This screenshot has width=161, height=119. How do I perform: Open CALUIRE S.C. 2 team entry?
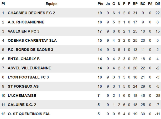22,105
